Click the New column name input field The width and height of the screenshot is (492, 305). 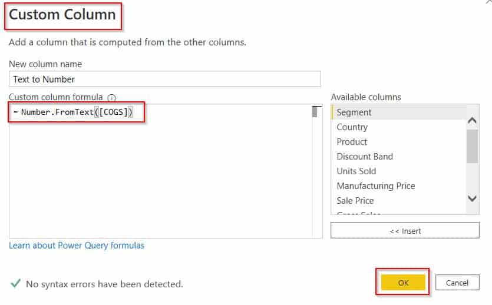coord(165,79)
